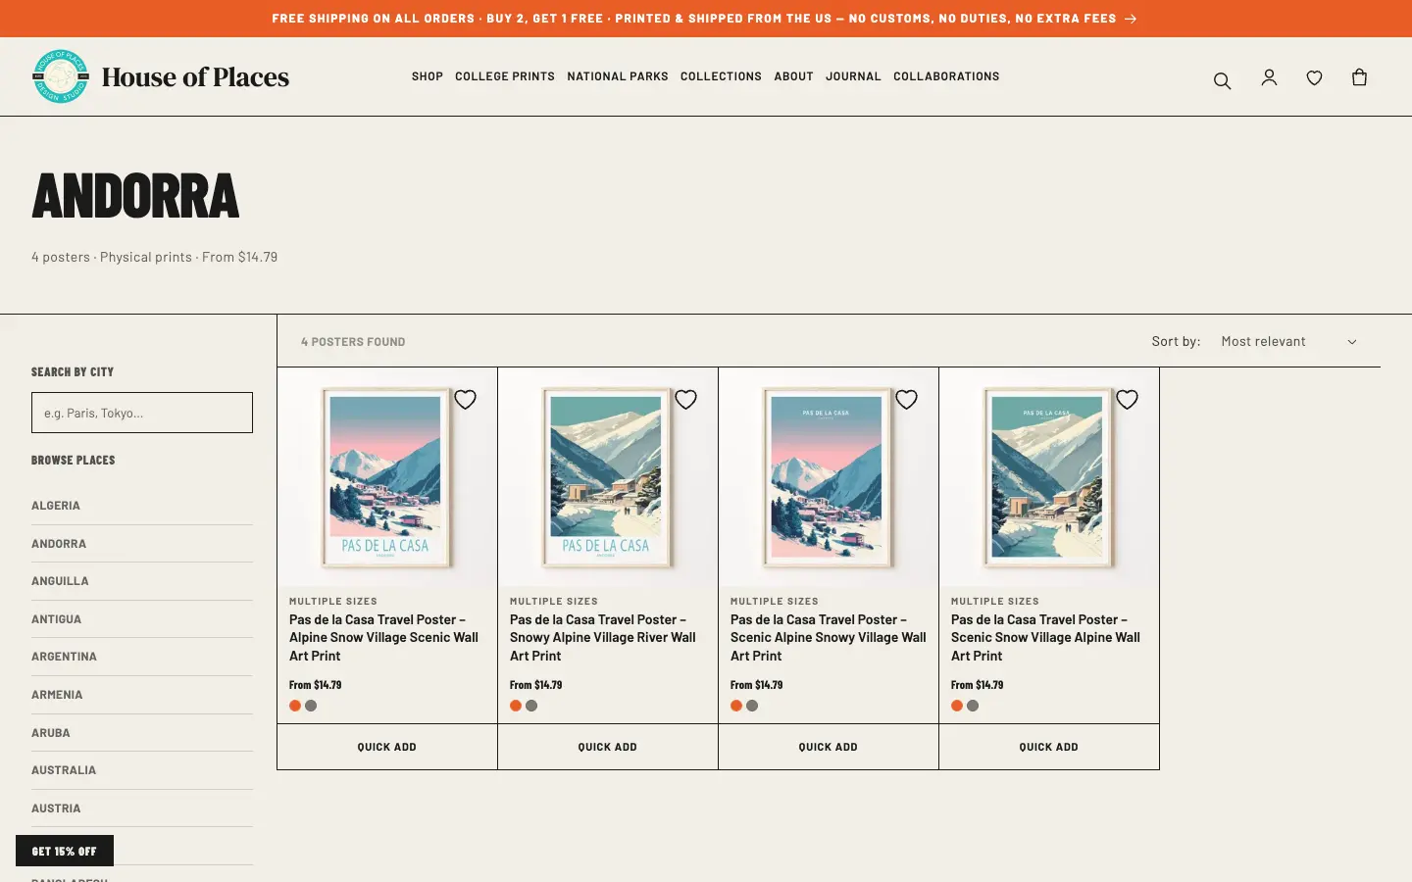Open the Sort by Most relevant dropdown

(1288, 341)
